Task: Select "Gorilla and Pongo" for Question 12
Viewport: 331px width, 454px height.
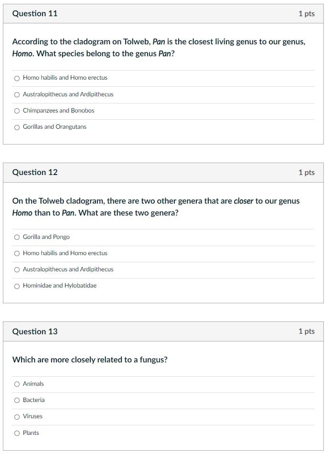Action: tap(17, 237)
